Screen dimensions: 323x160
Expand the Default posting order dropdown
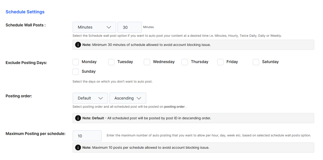click(x=90, y=98)
